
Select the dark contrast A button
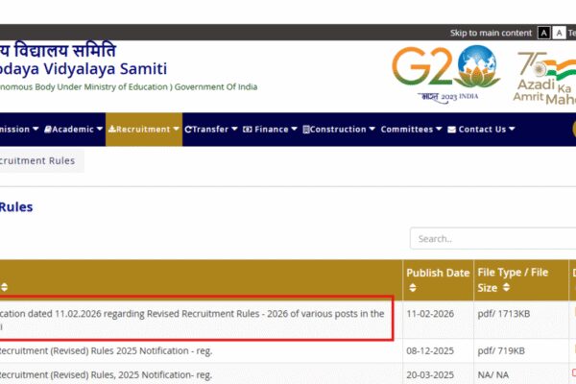coord(543,33)
